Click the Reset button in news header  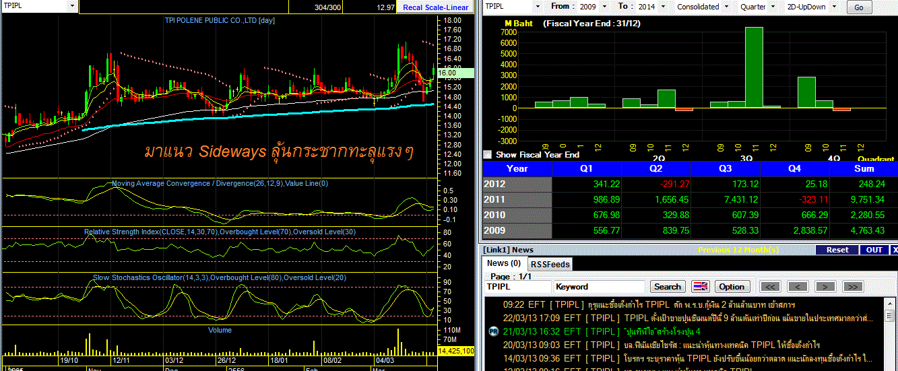tap(837, 250)
